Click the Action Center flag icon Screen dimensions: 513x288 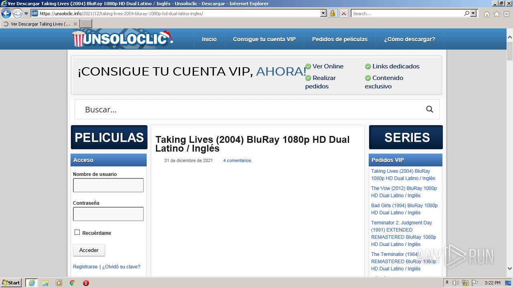(475, 283)
